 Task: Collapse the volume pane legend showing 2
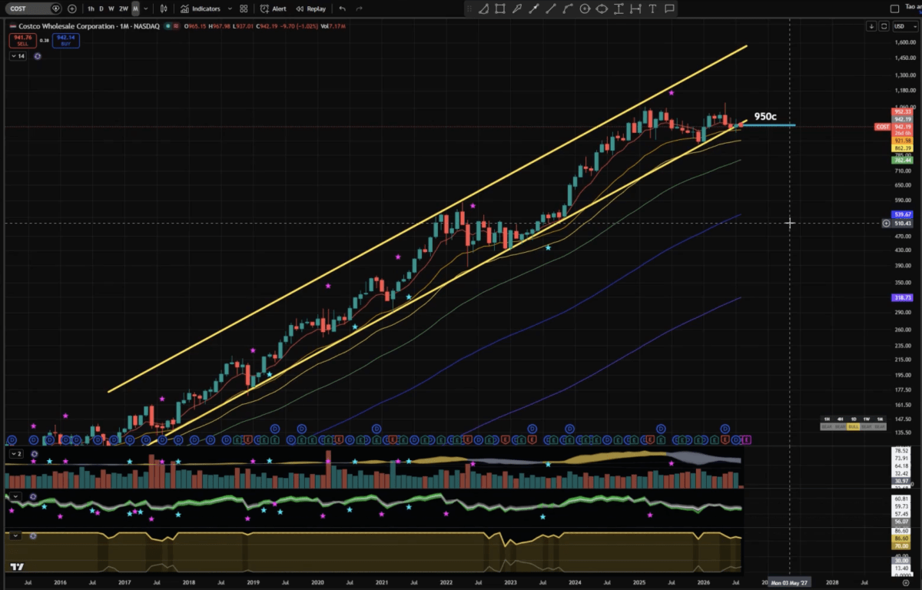coord(17,454)
